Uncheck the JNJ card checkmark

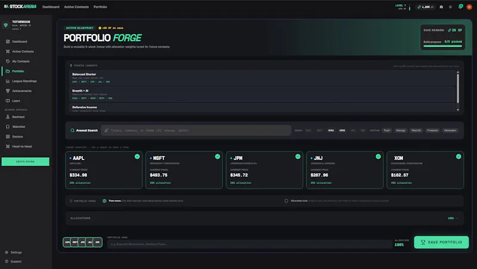tap(378, 157)
